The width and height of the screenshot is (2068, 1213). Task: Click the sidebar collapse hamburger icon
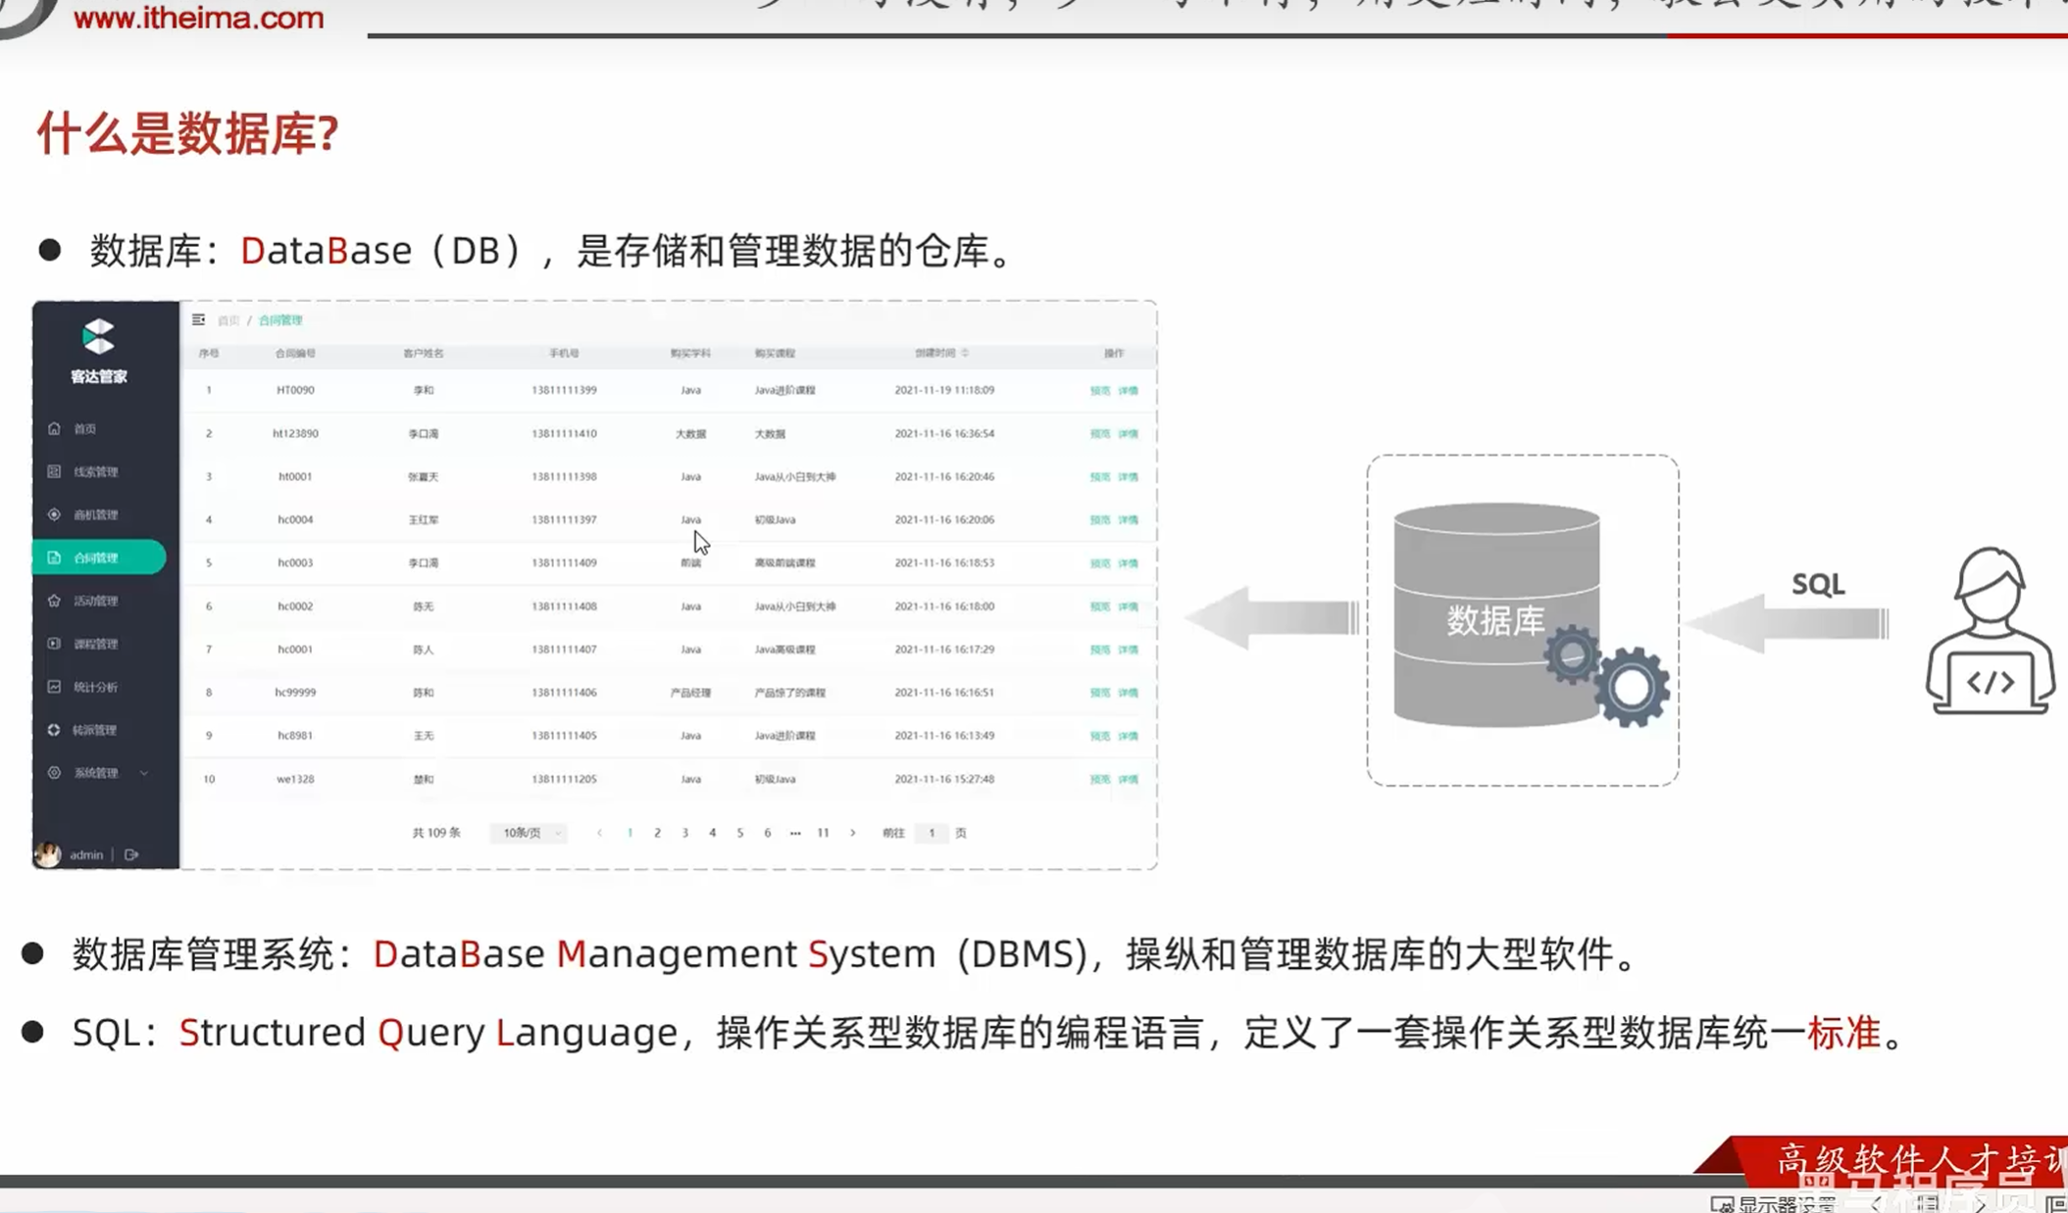[x=198, y=320]
